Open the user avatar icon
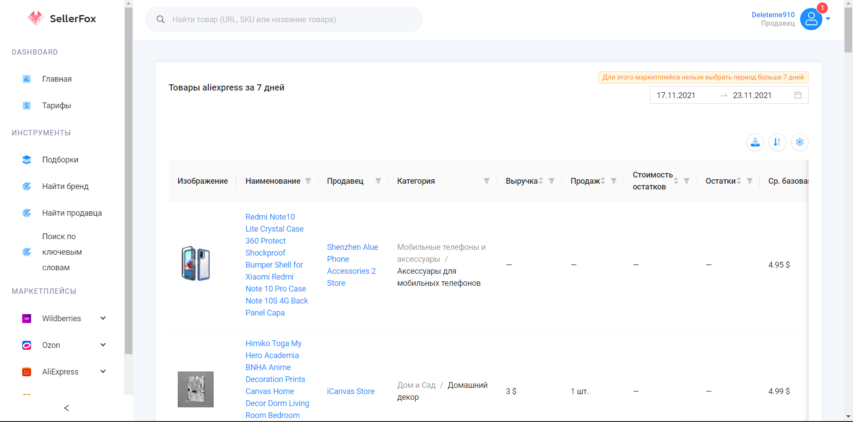This screenshot has height=422, width=853. (x=811, y=19)
